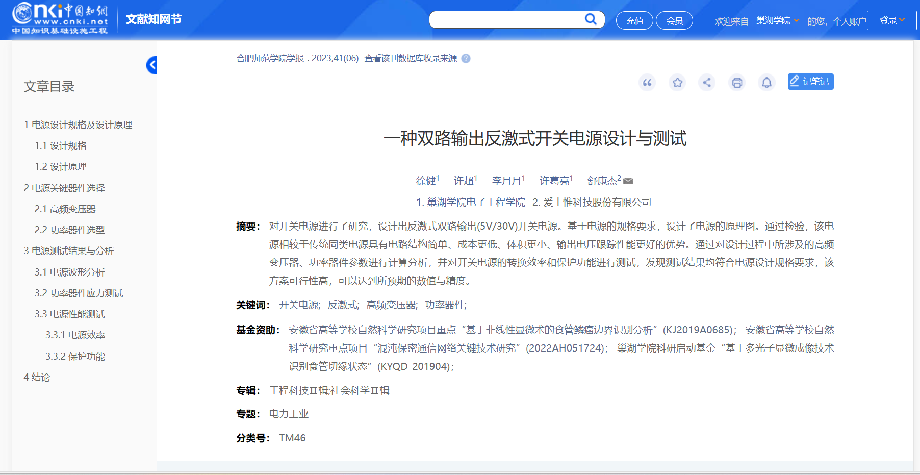Click the 充值 recharge button
The width and height of the screenshot is (920, 475).
634,21
